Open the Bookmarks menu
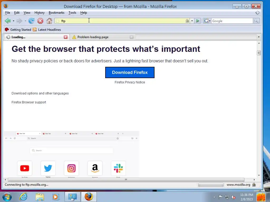Viewport: 270px width, 202px height. click(56, 13)
